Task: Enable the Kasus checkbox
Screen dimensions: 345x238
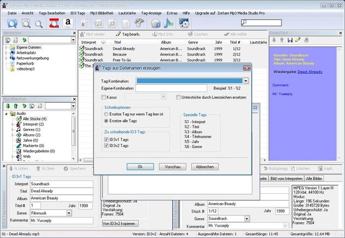Action: (x=104, y=97)
